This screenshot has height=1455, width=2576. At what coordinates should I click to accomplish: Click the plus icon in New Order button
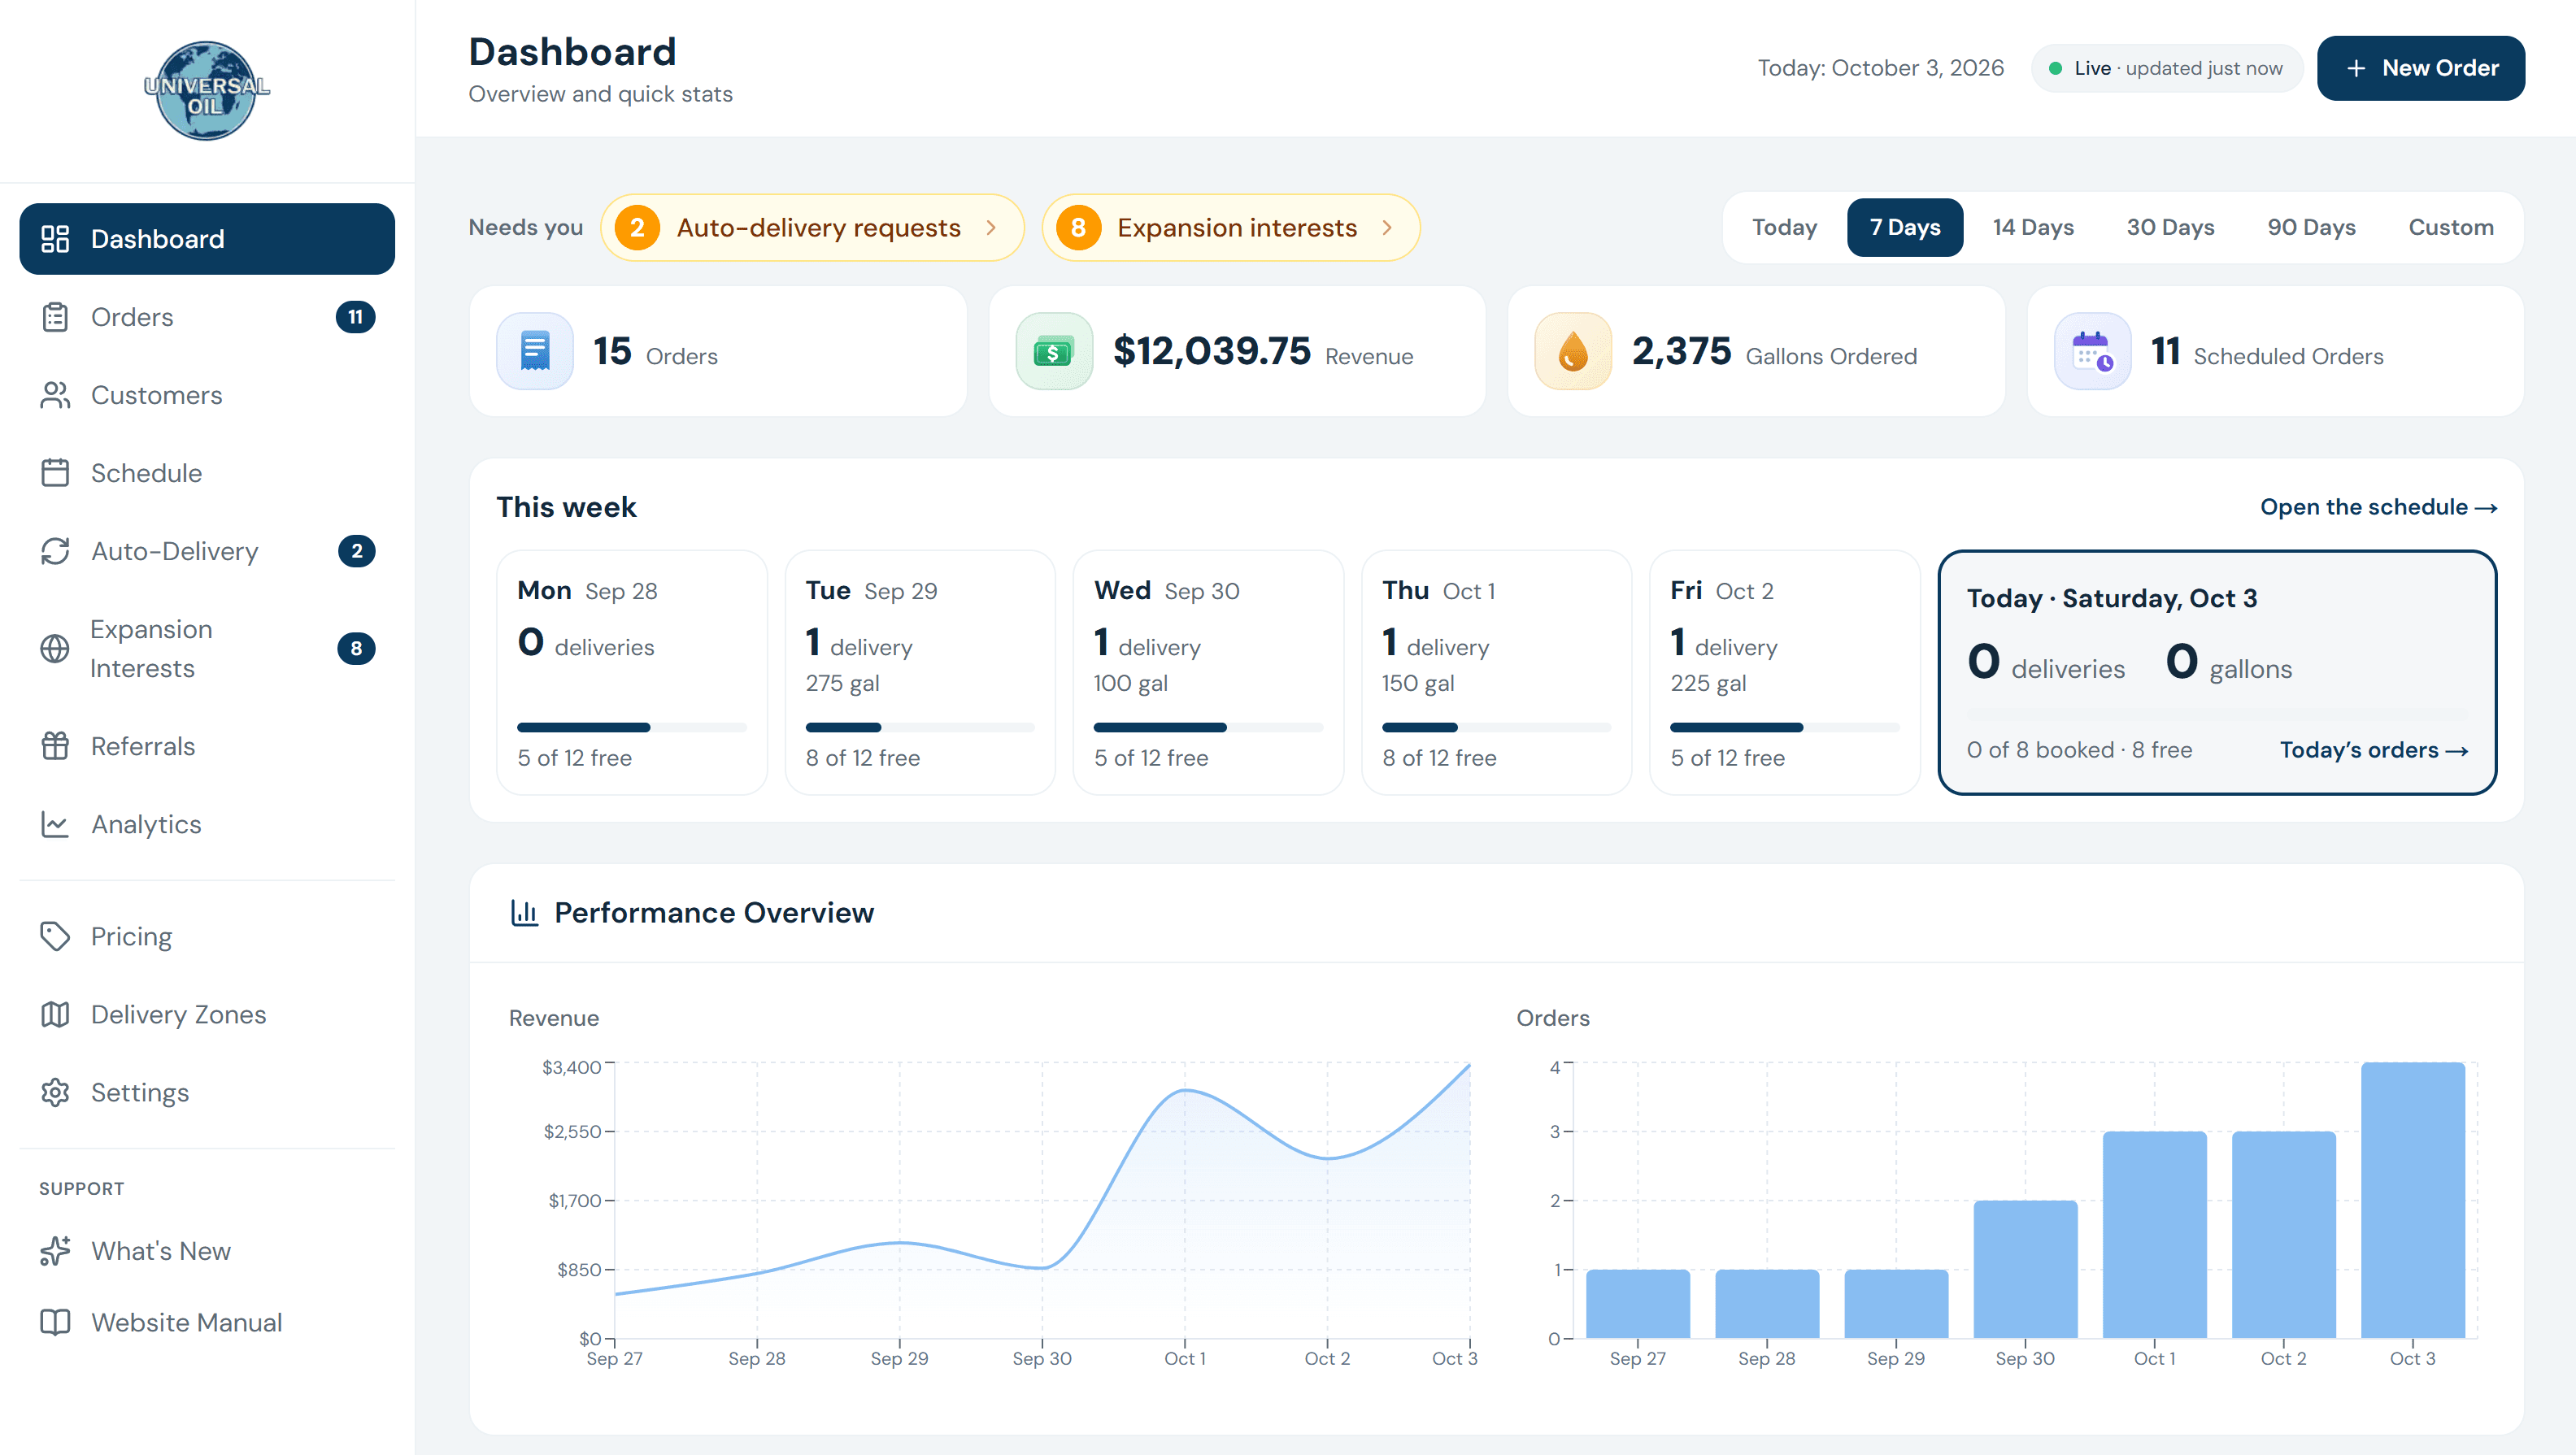2356,68
